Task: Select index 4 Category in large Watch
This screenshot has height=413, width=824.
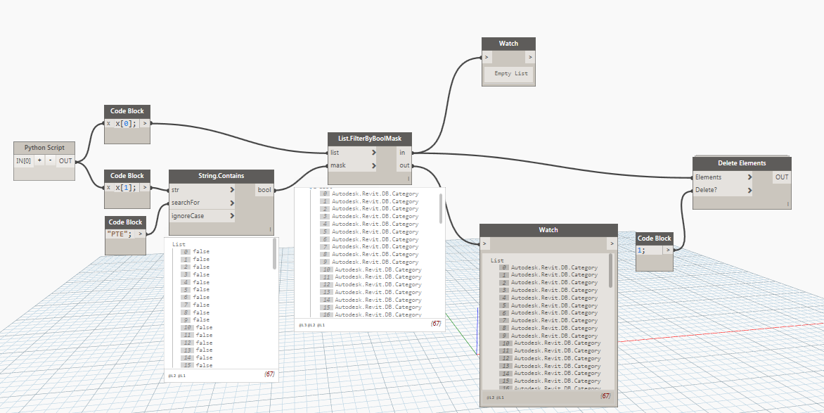Action: click(548, 298)
